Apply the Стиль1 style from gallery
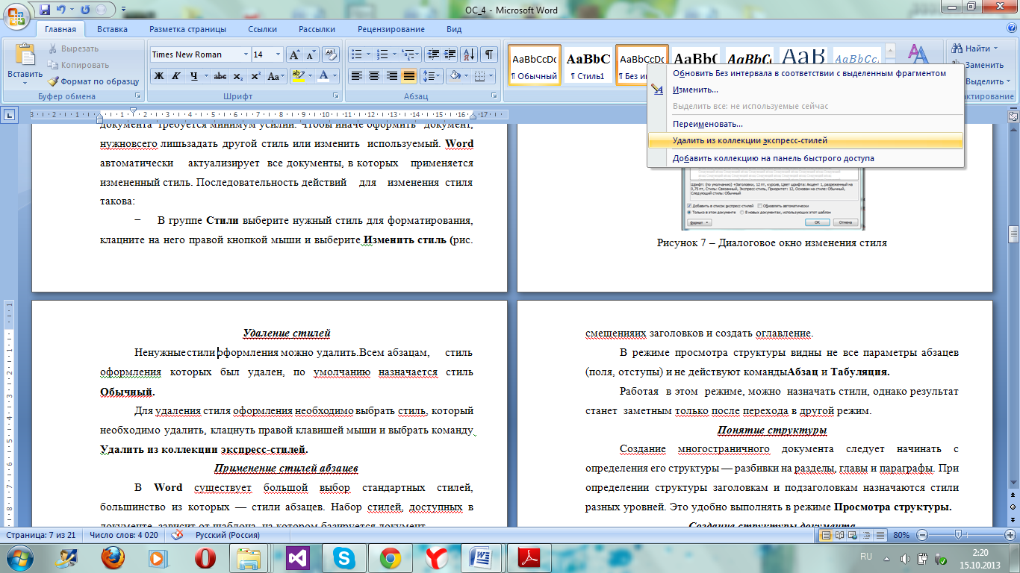 point(588,65)
